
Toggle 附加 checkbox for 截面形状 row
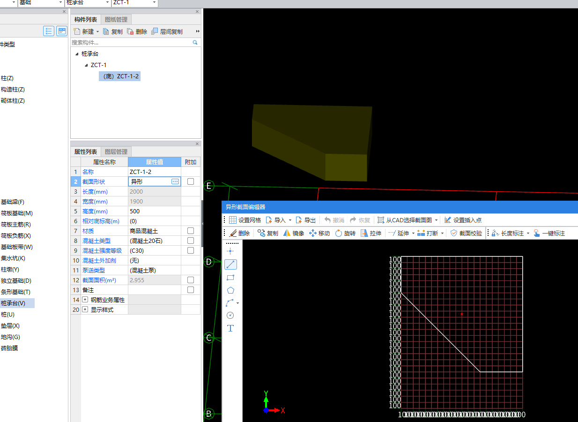tap(191, 181)
